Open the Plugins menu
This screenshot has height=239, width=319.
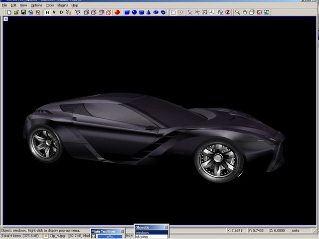[62, 5]
